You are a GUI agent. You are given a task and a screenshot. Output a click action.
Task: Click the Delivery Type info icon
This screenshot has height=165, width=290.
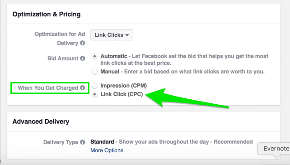coord(82,142)
